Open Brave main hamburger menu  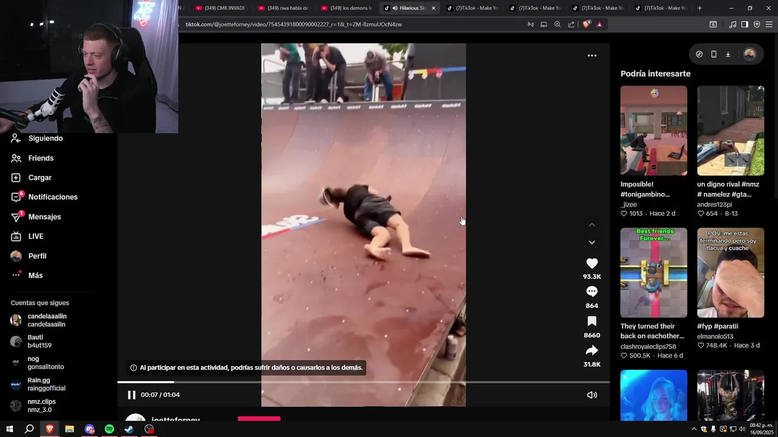[769, 24]
